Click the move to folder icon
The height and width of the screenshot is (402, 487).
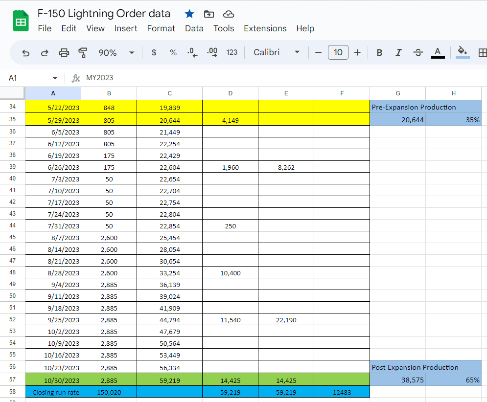coord(209,14)
